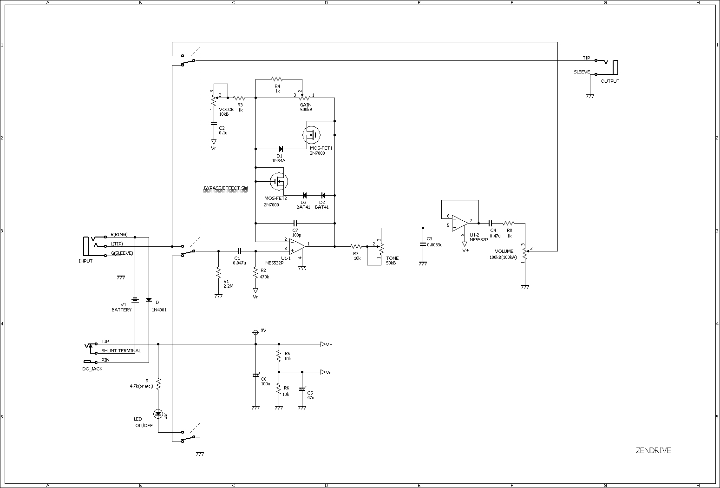Screen dimensions: 720x488
Task: Select the MOS-FET2 transistor symbol
Action: tap(279, 181)
